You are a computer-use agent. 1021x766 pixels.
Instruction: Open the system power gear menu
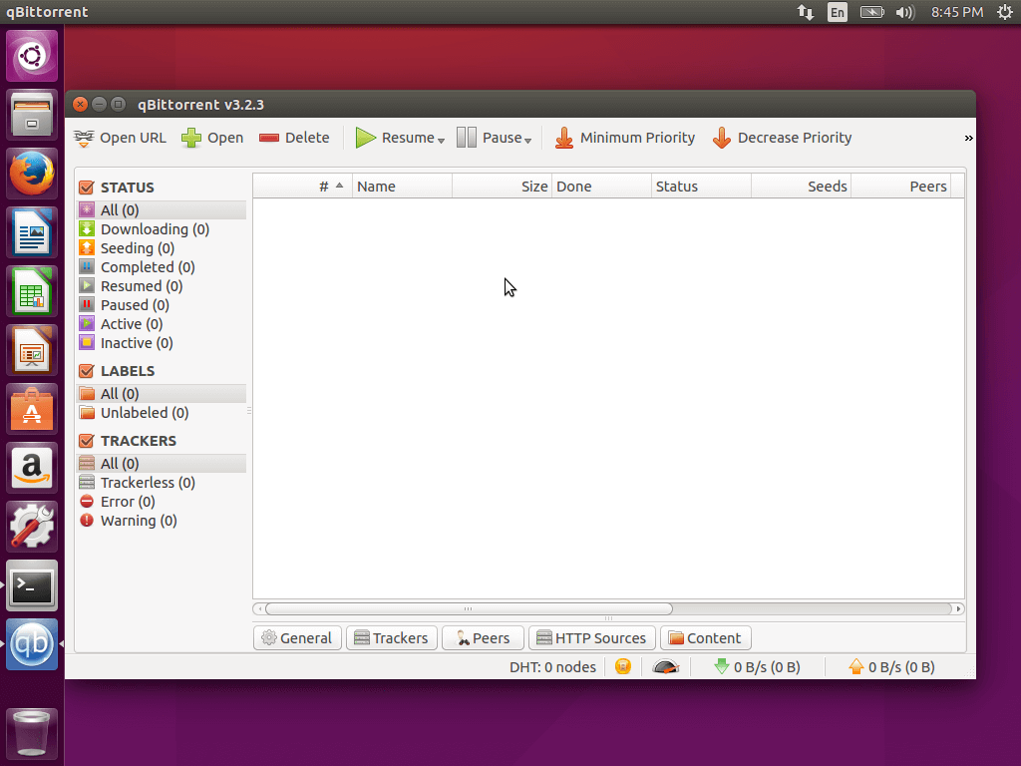coord(1005,12)
